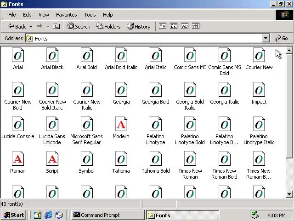Open the View menu

point(44,15)
